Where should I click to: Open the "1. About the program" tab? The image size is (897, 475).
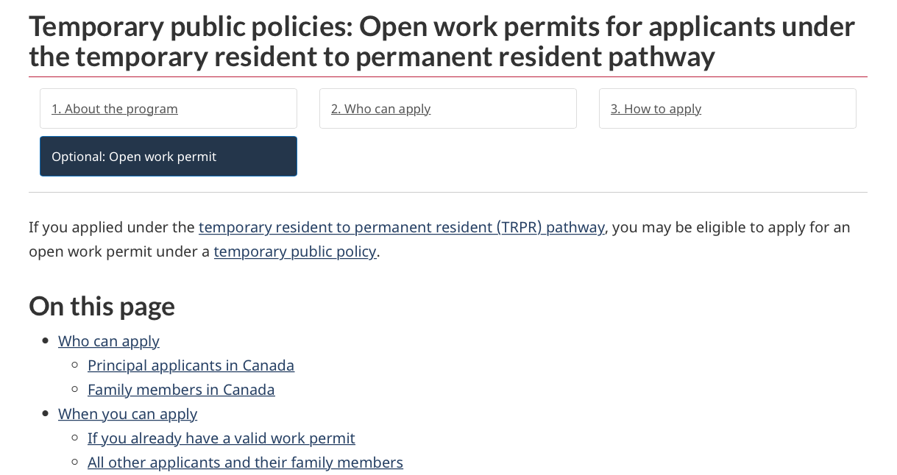tap(169, 109)
